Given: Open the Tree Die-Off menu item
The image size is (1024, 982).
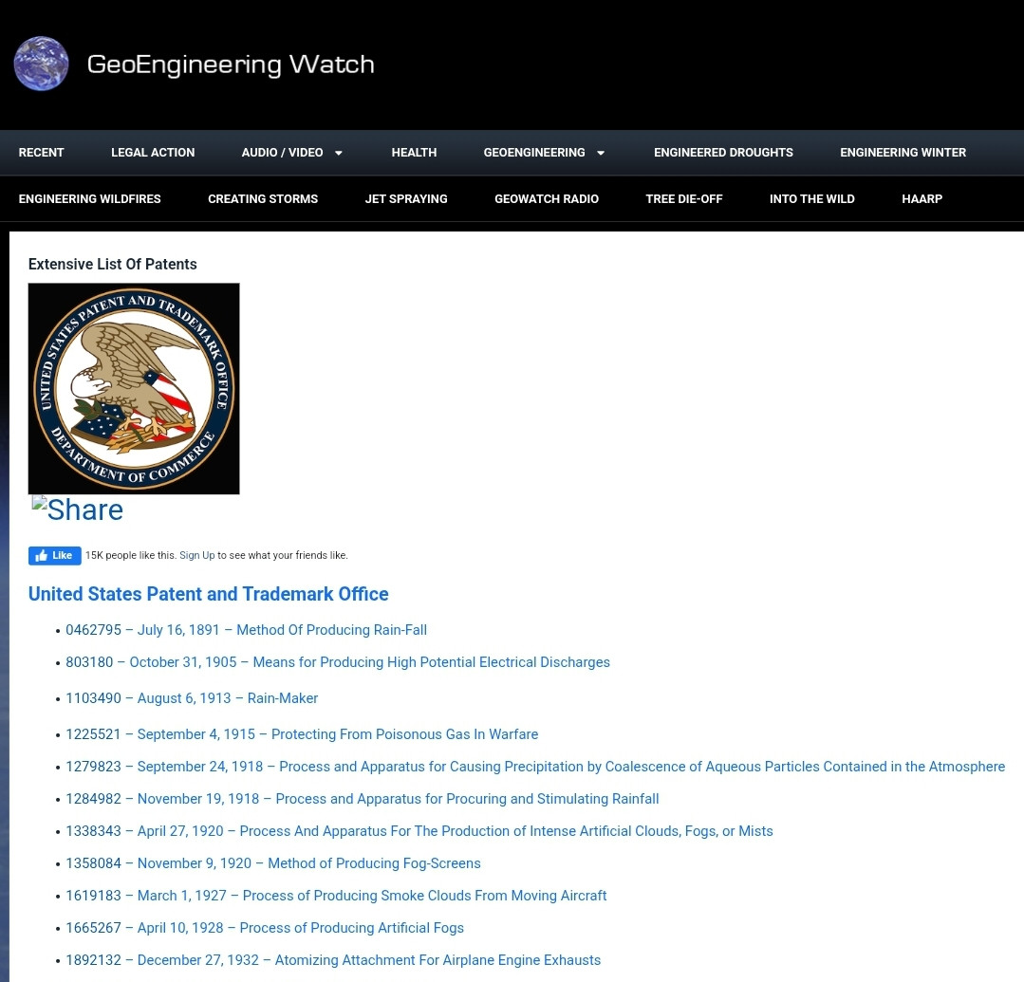Looking at the screenshot, I should click(x=683, y=199).
